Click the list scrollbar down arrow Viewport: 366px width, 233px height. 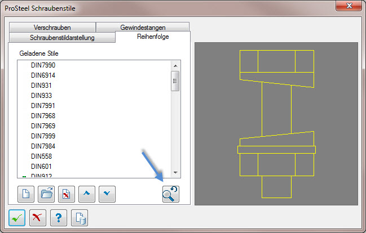[x=175, y=173]
